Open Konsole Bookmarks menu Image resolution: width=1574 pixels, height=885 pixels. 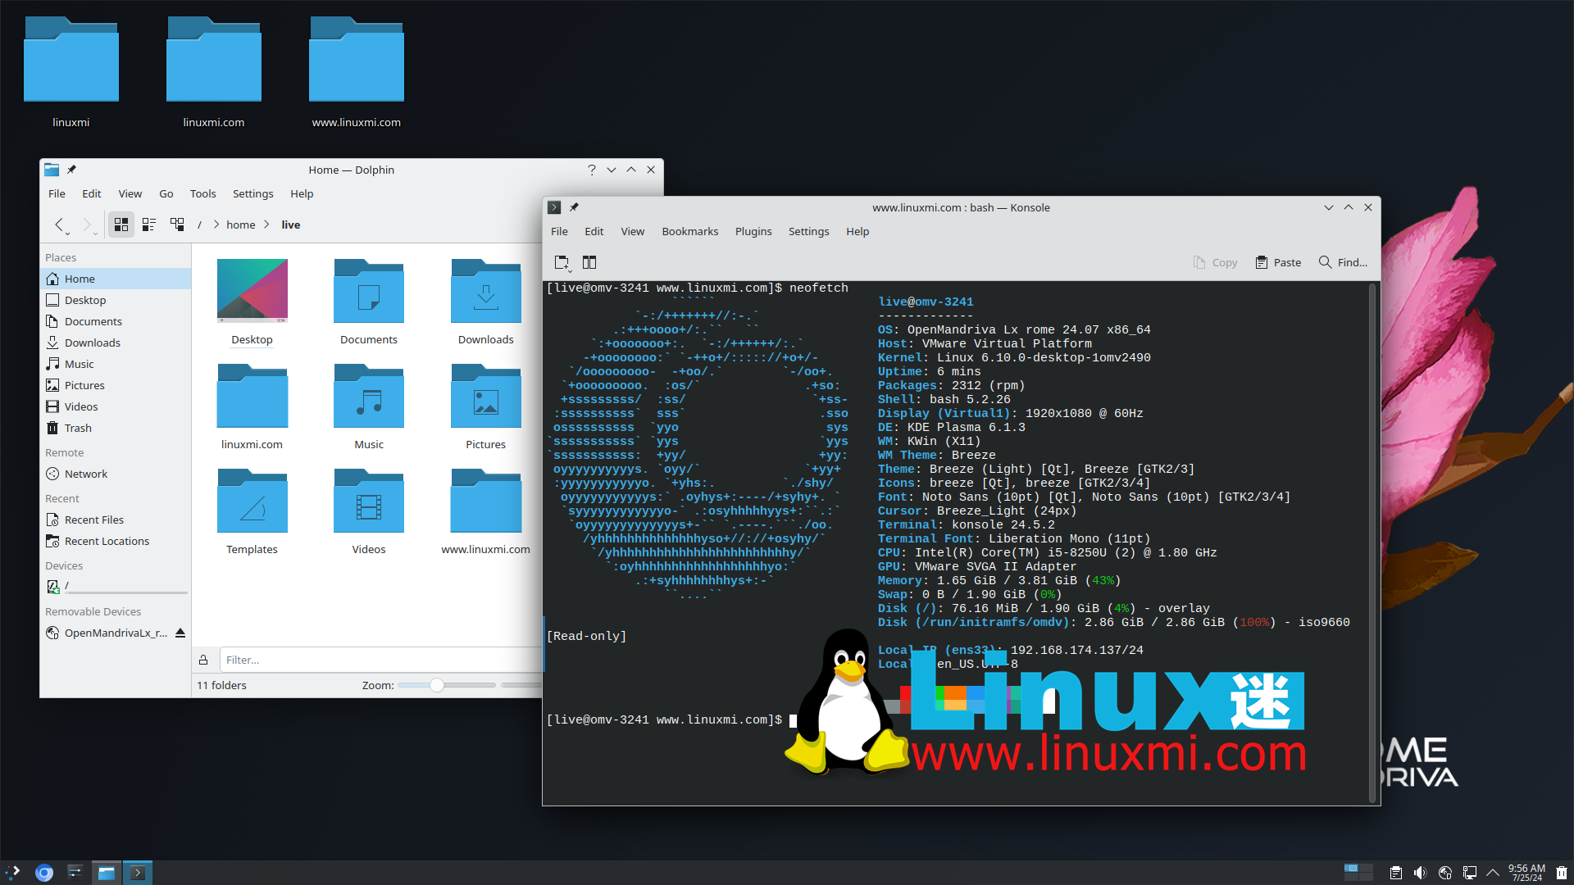[690, 231]
